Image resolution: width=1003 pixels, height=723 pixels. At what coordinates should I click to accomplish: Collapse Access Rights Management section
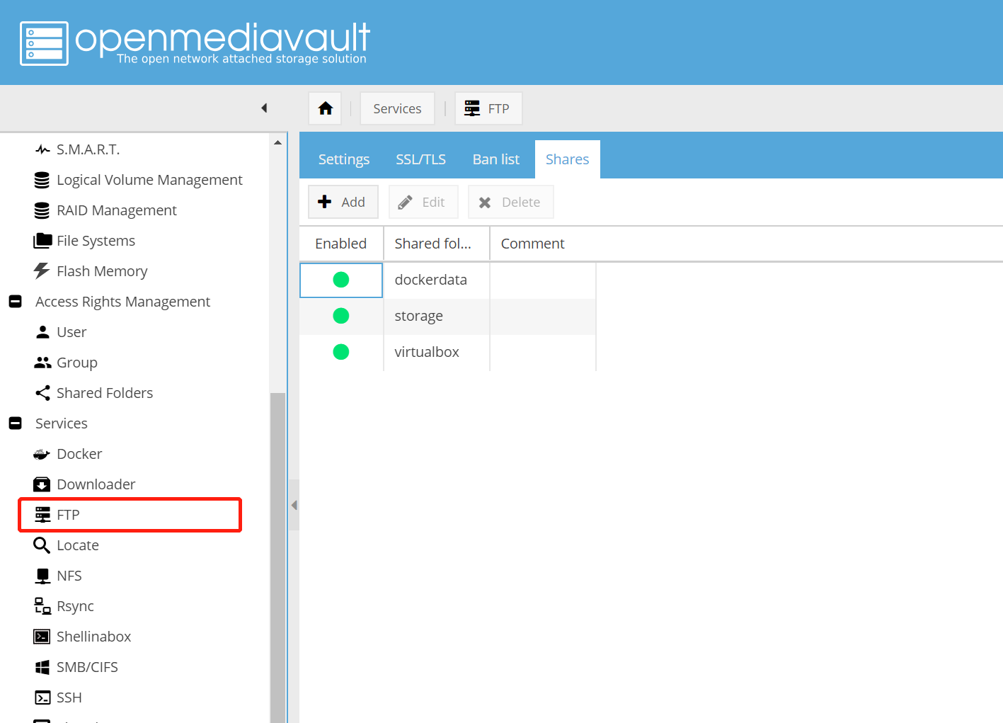coord(15,302)
